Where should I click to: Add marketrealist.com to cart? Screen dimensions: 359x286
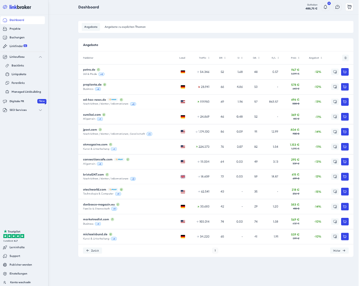345,221
